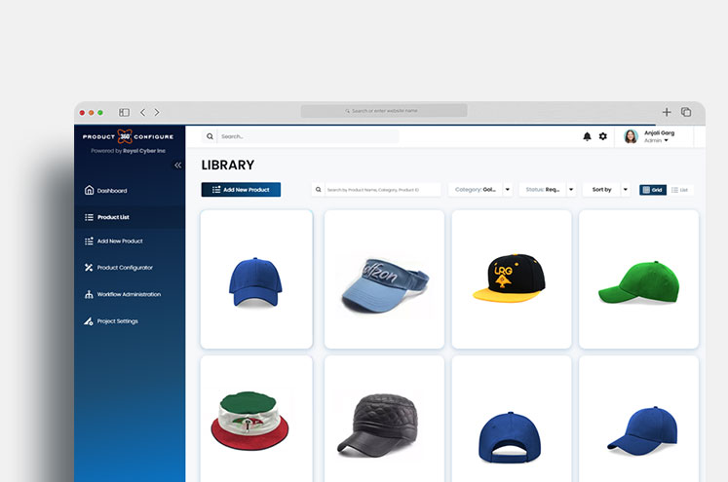Open Workflow Administration in sidebar
Image resolution: width=728 pixels, height=482 pixels.
(129, 294)
